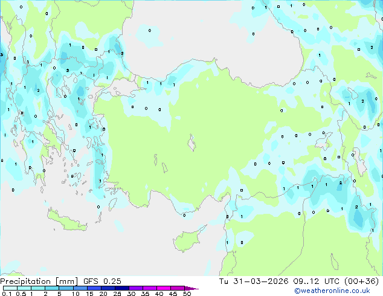The height and width of the screenshot is (296, 383).
Task: Click the '0.5' legend scale label
Action: tap(21, 294)
